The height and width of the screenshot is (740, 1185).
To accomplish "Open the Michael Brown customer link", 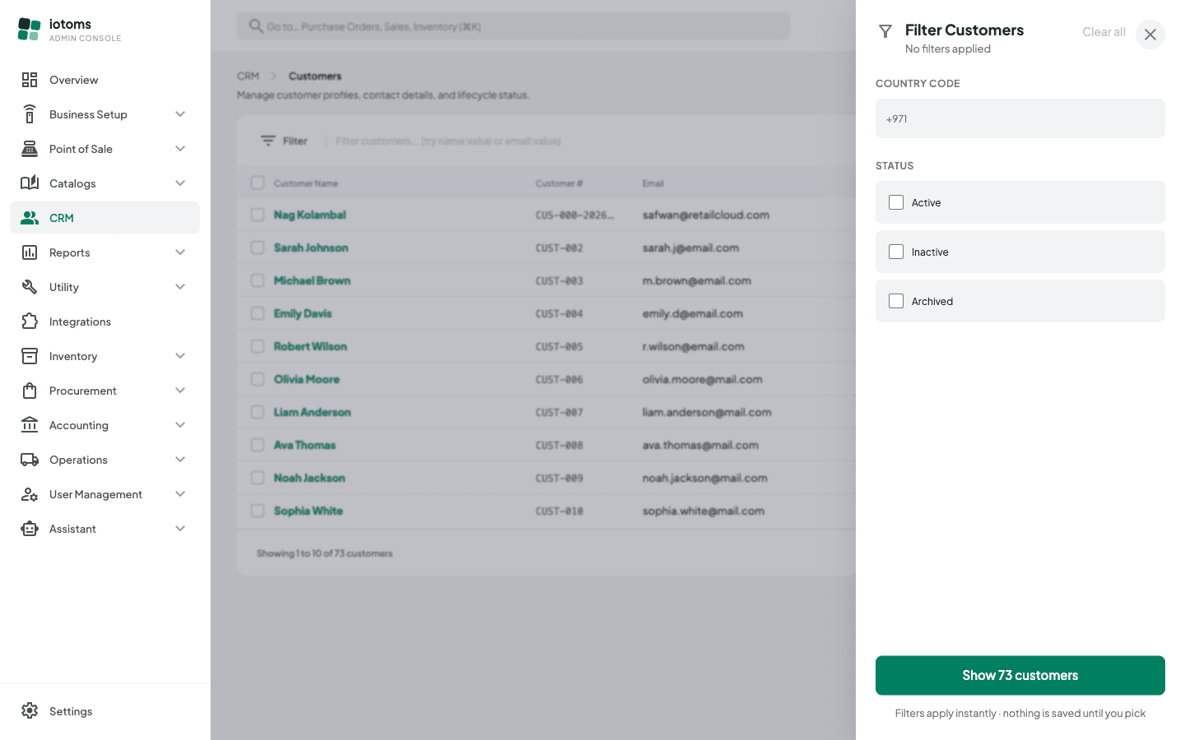I will click(x=312, y=280).
